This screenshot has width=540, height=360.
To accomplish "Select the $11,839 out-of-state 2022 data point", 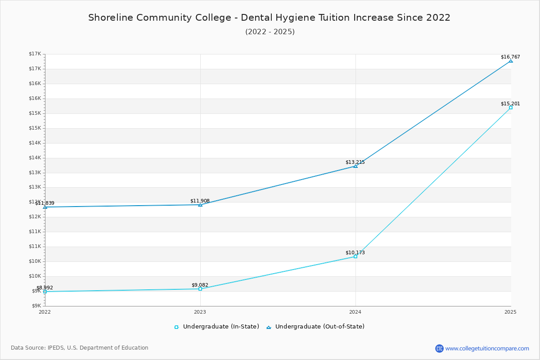I will (45, 207).
